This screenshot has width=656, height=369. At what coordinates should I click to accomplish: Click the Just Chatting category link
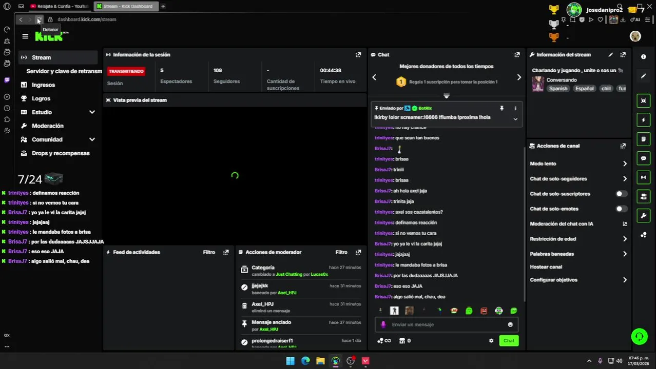click(x=289, y=275)
